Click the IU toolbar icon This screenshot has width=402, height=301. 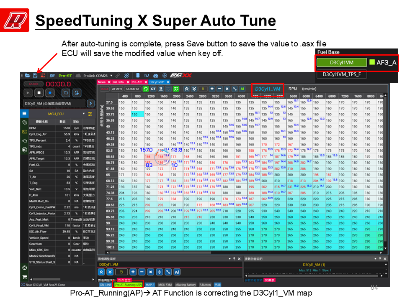[147, 76]
